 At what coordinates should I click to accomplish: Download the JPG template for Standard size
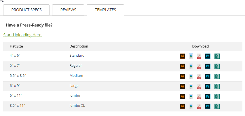[x=191, y=56]
